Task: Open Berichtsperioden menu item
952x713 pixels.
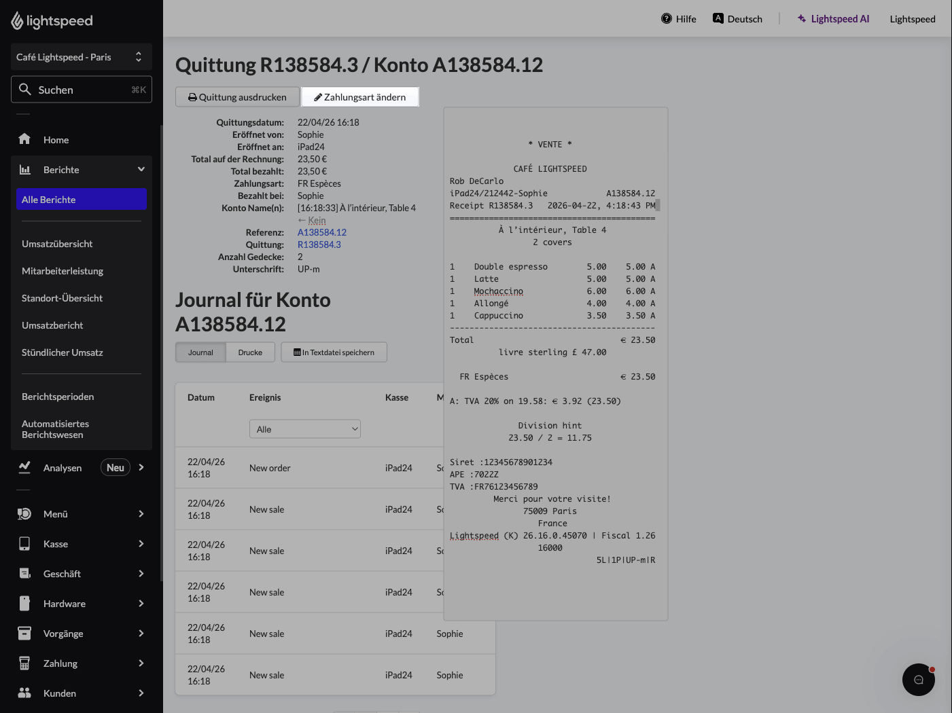Action: pos(58,397)
